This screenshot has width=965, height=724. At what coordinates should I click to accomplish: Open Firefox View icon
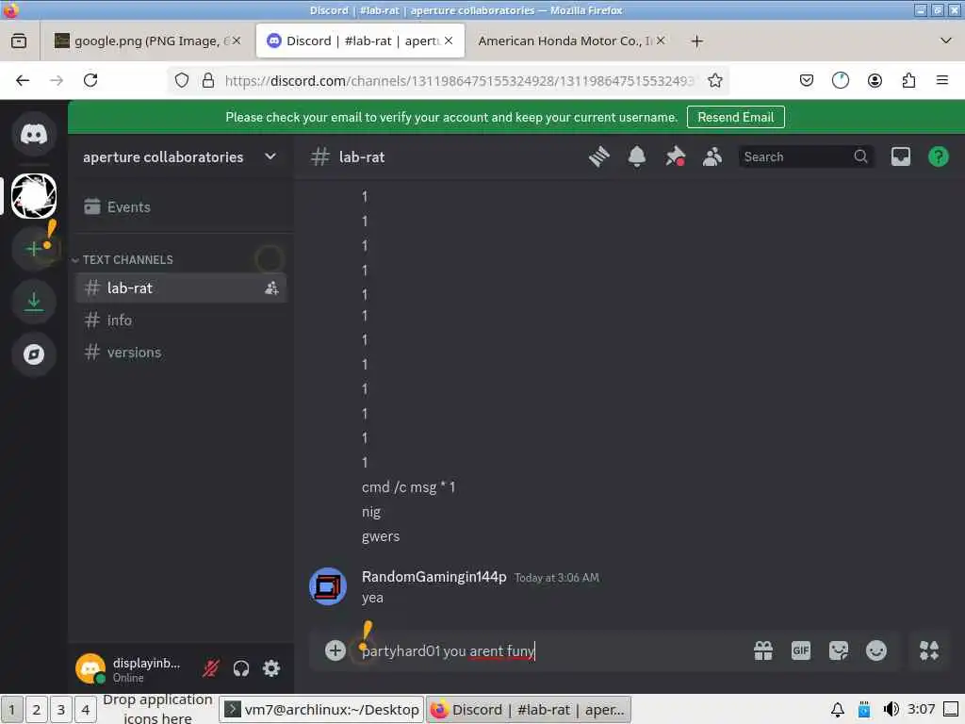click(x=19, y=41)
